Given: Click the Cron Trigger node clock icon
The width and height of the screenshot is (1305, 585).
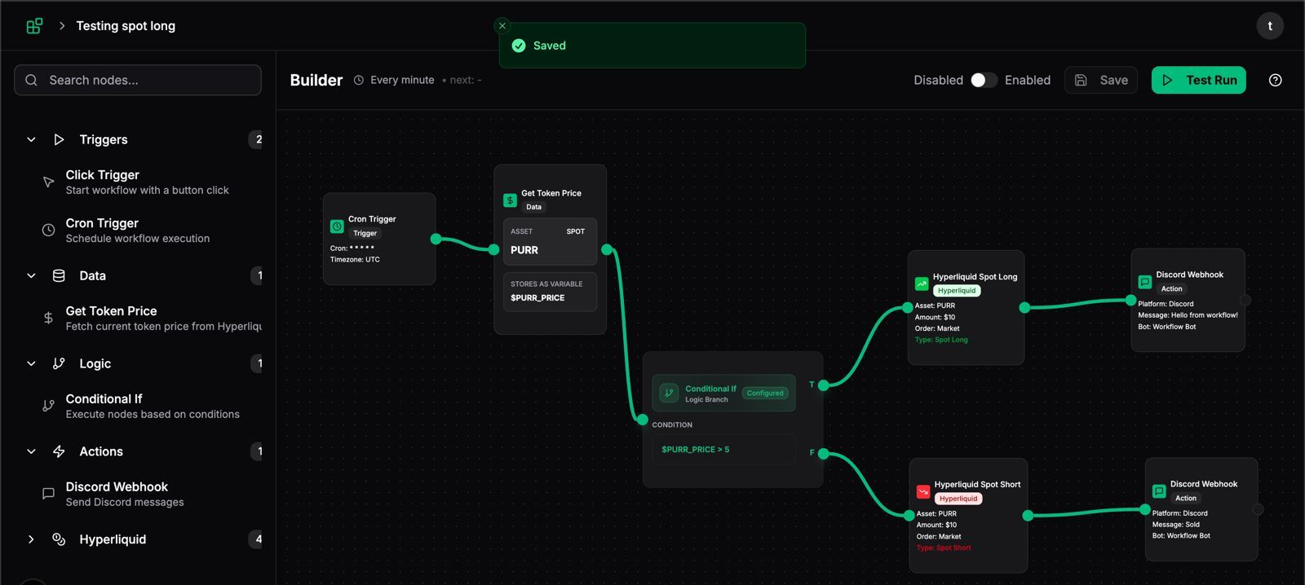Looking at the screenshot, I should 337,227.
